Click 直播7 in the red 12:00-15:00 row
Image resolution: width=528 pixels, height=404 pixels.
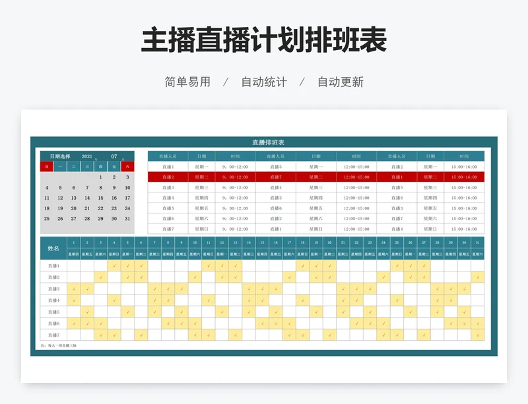(276, 177)
